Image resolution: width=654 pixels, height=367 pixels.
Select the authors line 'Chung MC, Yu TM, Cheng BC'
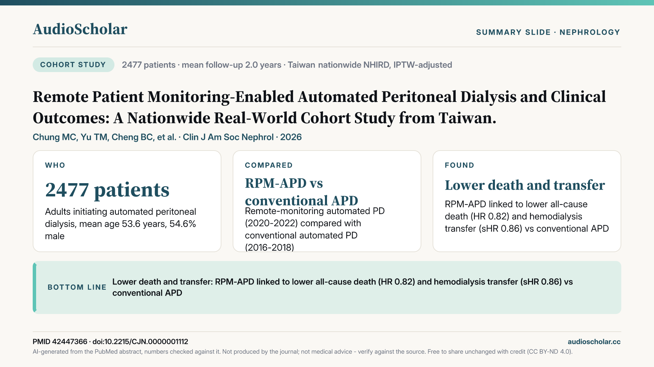167,137
